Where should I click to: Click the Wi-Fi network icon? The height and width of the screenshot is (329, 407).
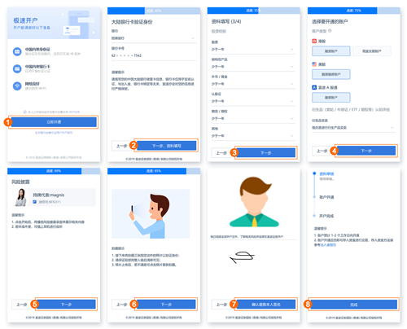coord(17,86)
